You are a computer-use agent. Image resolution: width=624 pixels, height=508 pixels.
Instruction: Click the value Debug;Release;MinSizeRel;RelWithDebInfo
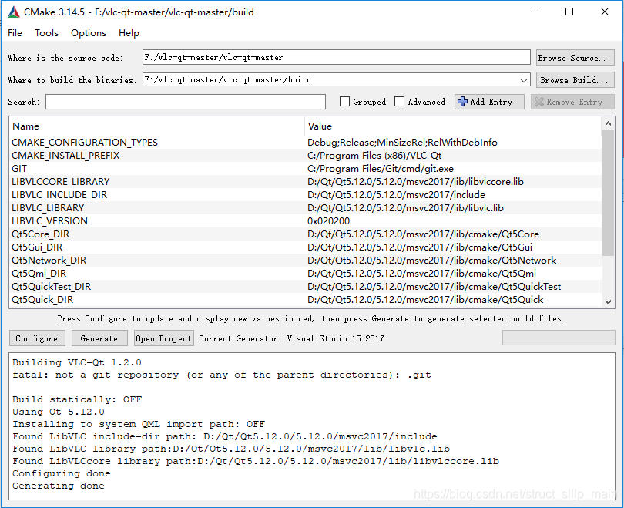pos(402,143)
